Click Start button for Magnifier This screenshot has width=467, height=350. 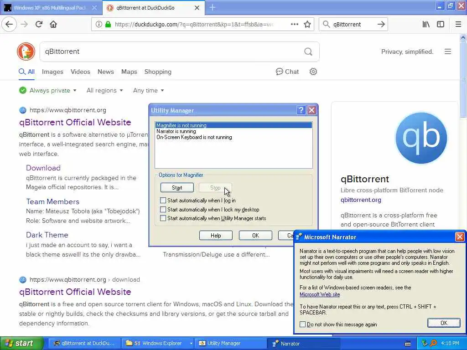tap(177, 188)
